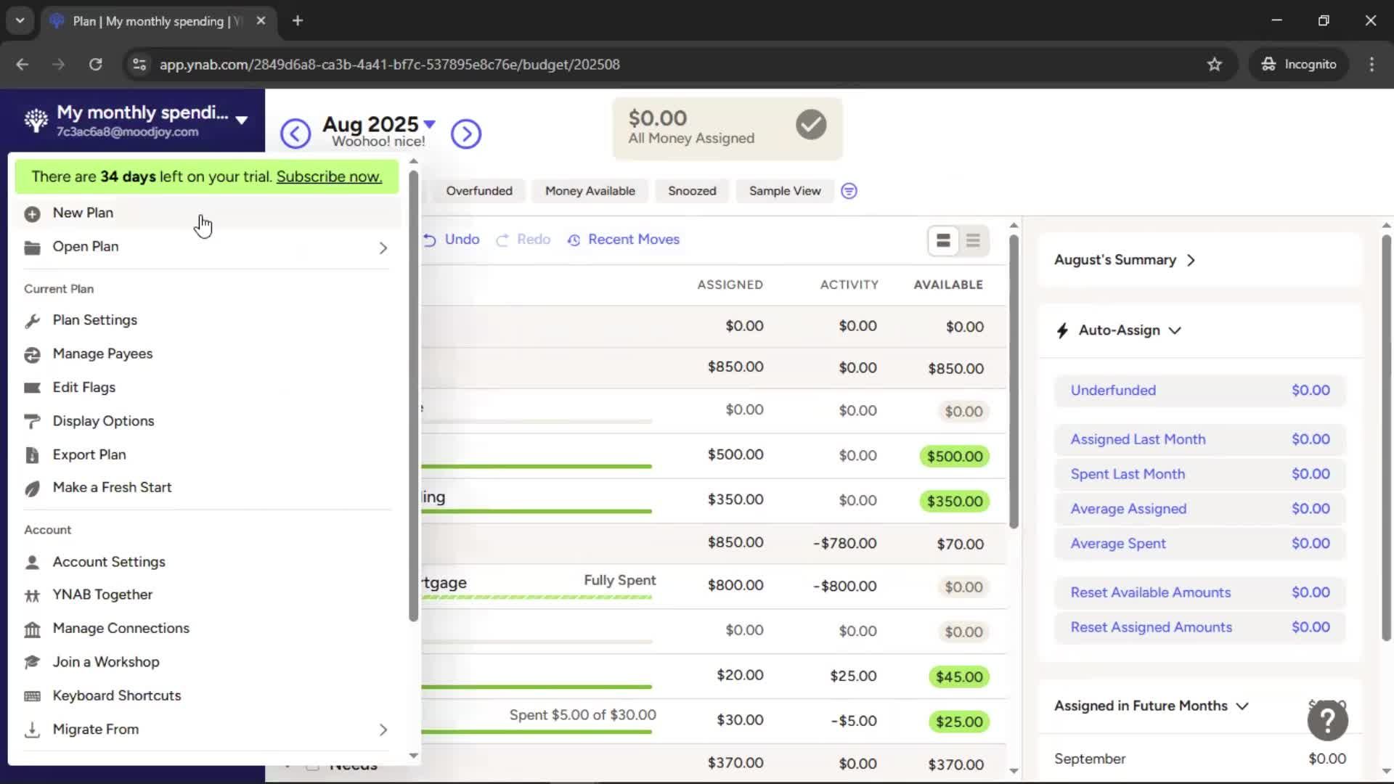The width and height of the screenshot is (1394, 784).
Task: Click the $45.00 green available pill
Action: point(958,677)
